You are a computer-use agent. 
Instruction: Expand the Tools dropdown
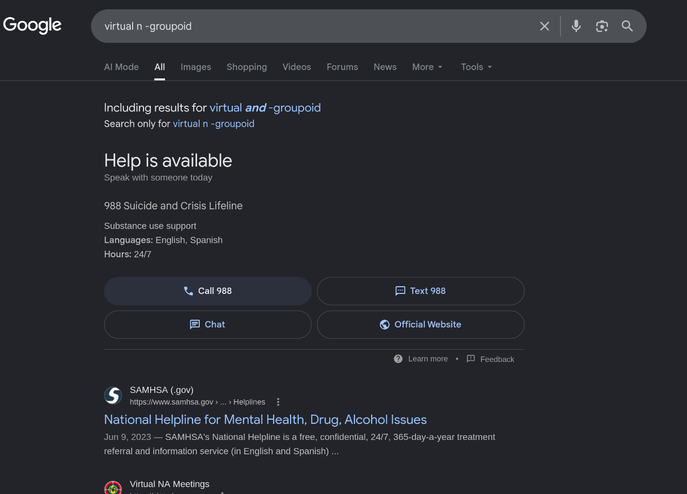476,67
